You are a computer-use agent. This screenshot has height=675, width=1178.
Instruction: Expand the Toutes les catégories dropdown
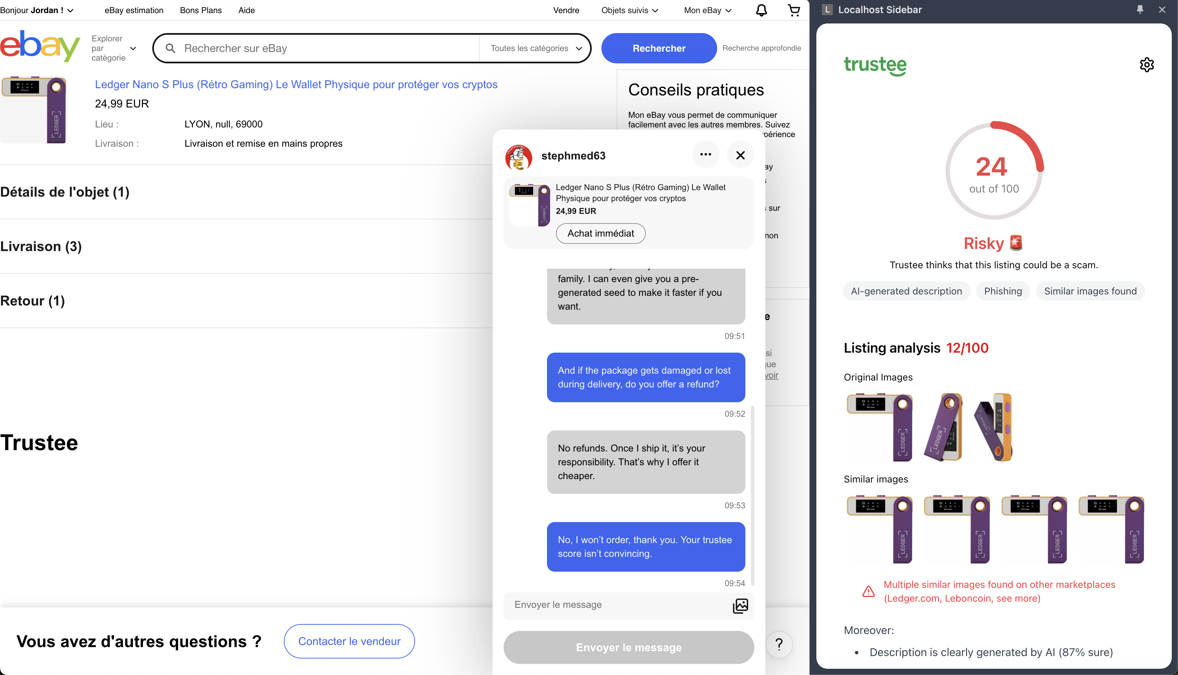[x=536, y=48]
